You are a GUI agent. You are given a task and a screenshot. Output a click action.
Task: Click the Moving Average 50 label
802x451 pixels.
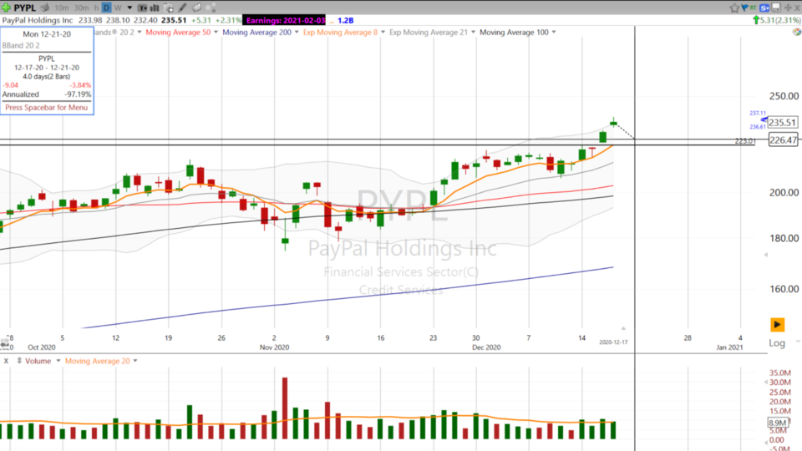point(178,33)
